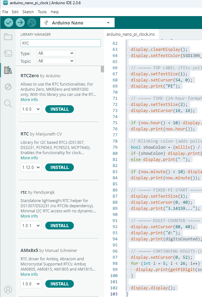Open the Arduino Nano board selector dropdown
This screenshot has width=202, height=297.
coord(77,23)
